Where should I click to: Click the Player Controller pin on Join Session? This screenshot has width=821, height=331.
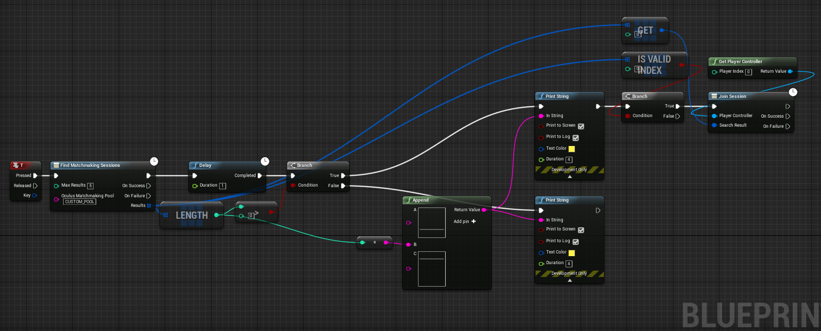click(714, 116)
